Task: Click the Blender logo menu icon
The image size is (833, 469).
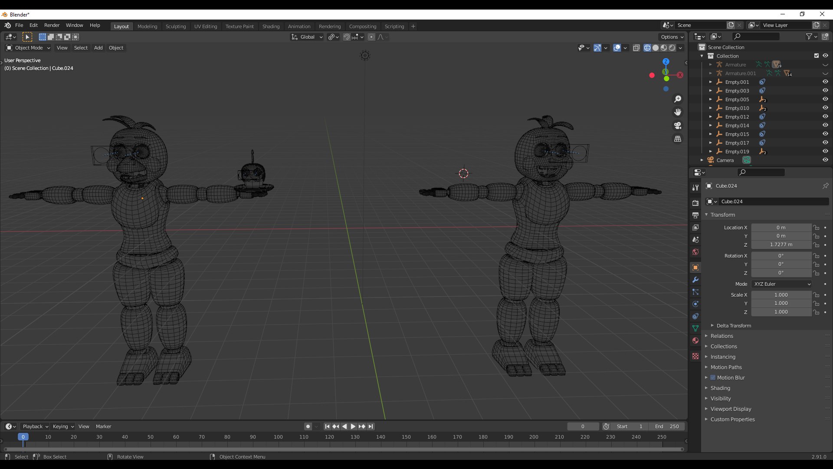Action: pyautogui.click(x=7, y=25)
